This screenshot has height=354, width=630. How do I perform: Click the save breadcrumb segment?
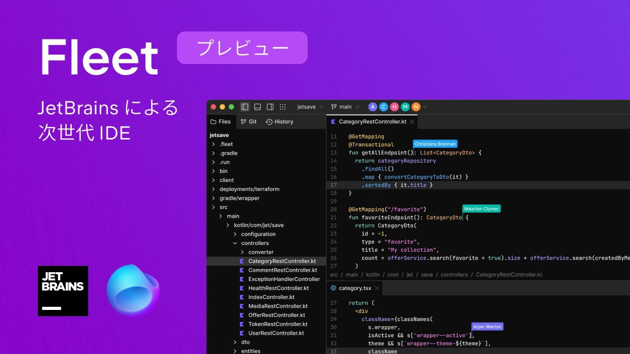pos(427,275)
